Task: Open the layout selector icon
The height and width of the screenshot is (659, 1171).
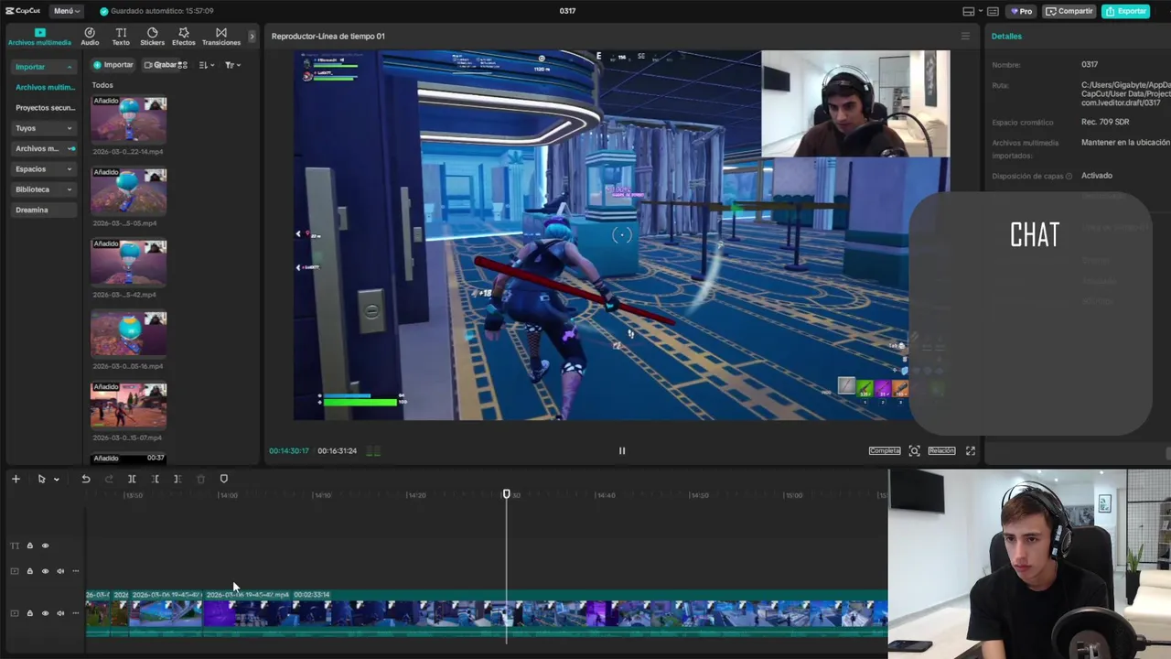Action: coord(969,11)
